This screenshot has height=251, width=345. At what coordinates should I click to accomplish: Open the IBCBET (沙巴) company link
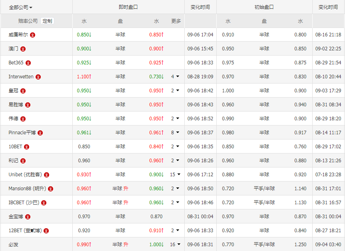[24, 203]
